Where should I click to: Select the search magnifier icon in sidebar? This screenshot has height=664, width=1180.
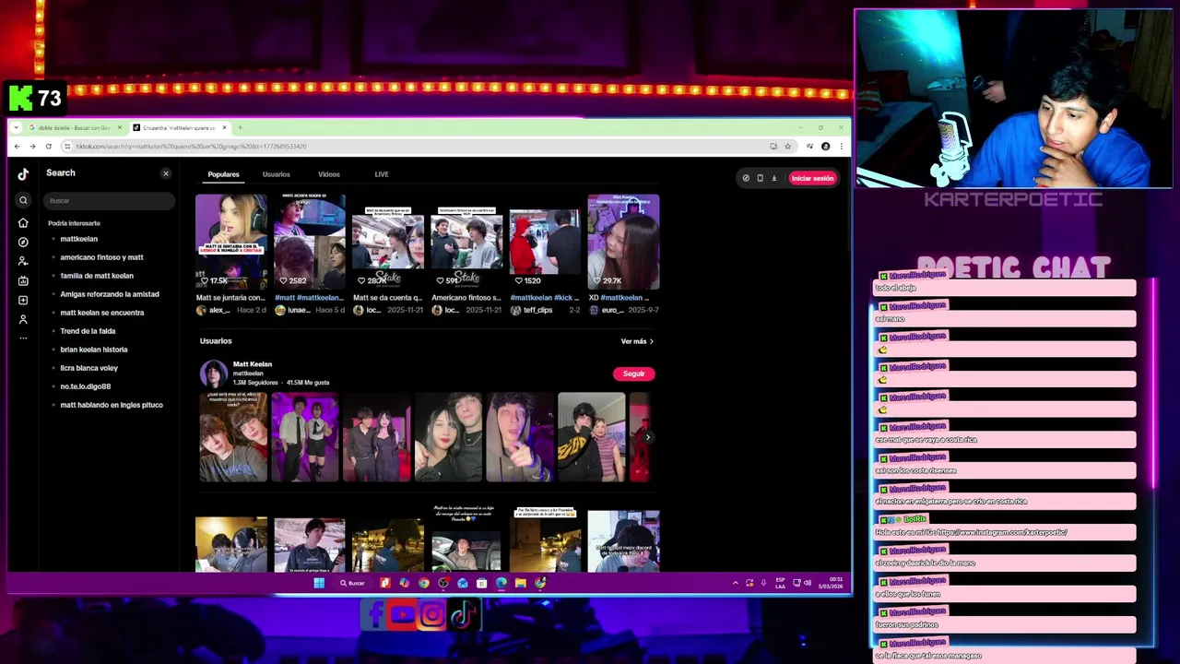[x=23, y=200]
